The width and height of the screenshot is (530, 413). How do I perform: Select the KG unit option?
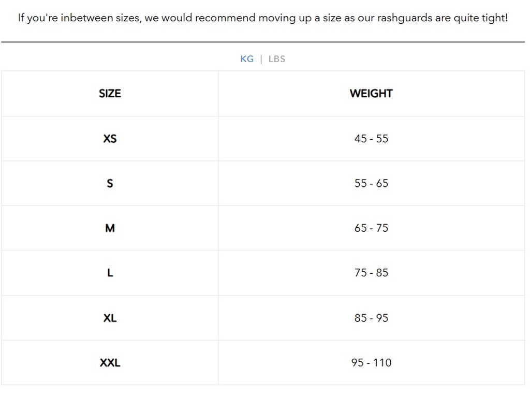247,59
